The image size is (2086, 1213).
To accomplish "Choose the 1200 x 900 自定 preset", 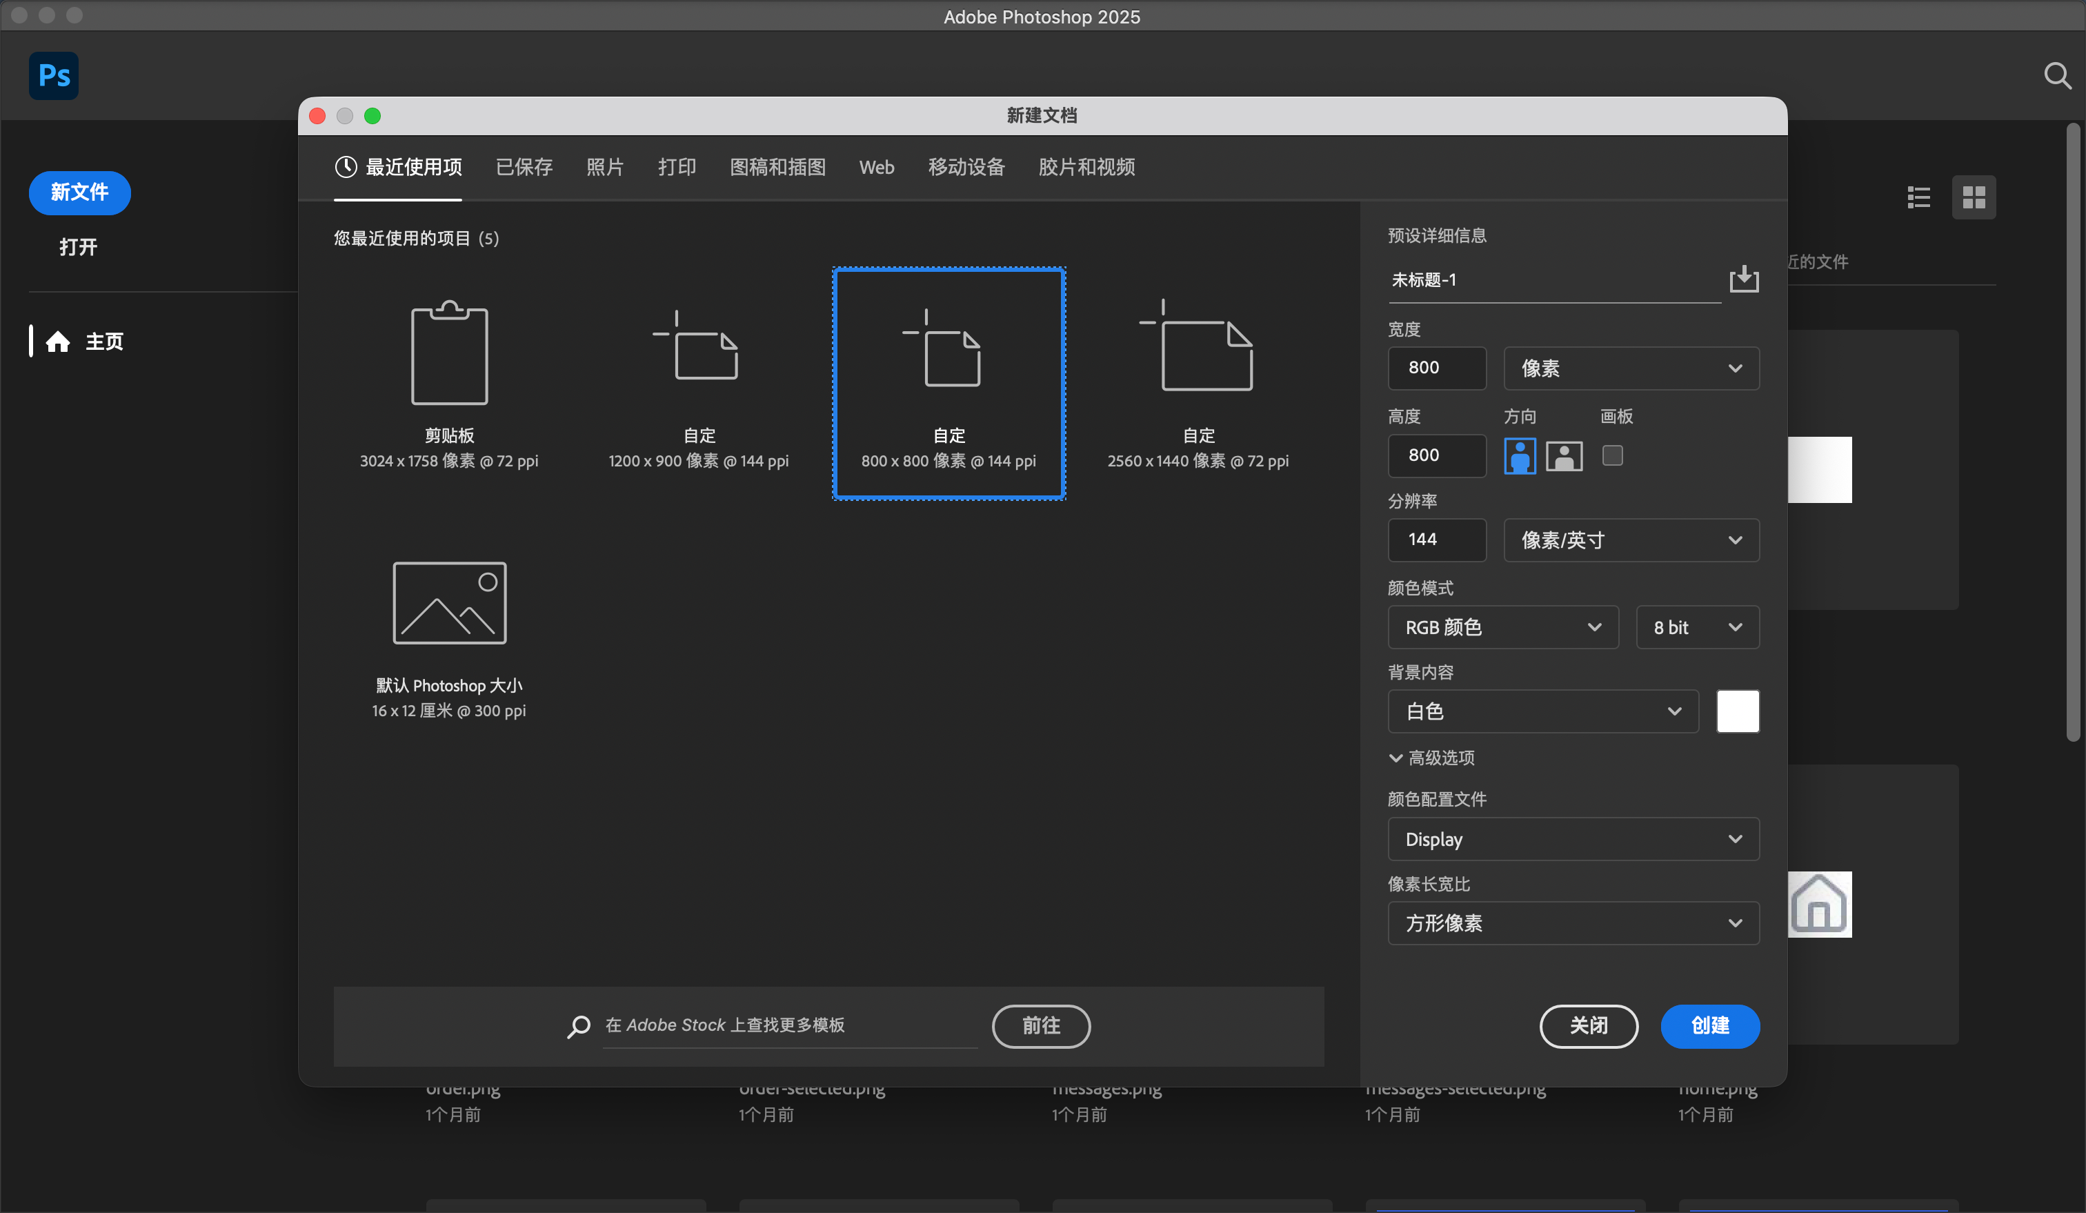I will click(x=699, y=384).
